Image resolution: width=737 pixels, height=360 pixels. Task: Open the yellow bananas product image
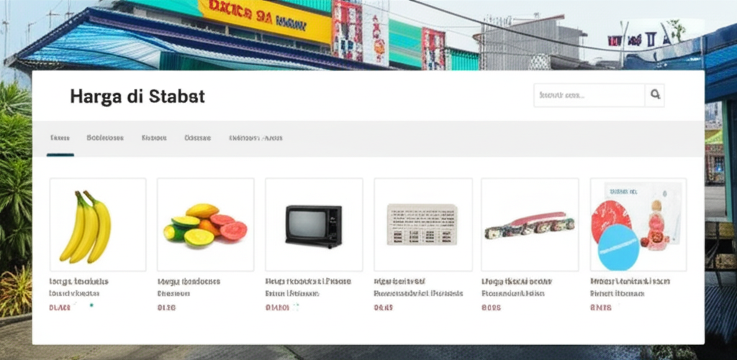98,224
